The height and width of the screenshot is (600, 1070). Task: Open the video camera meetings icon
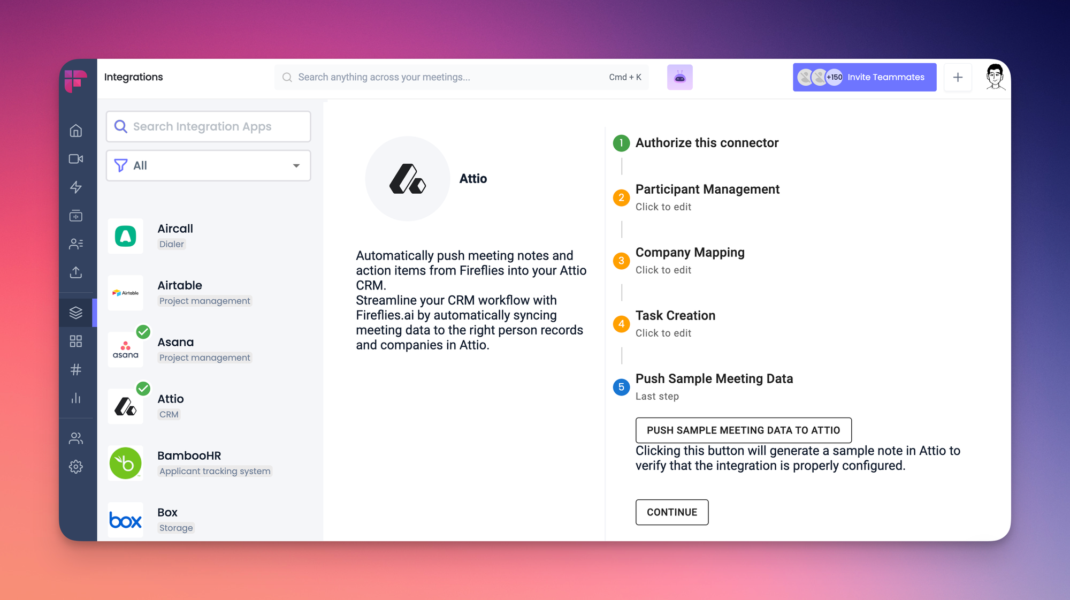76,159
